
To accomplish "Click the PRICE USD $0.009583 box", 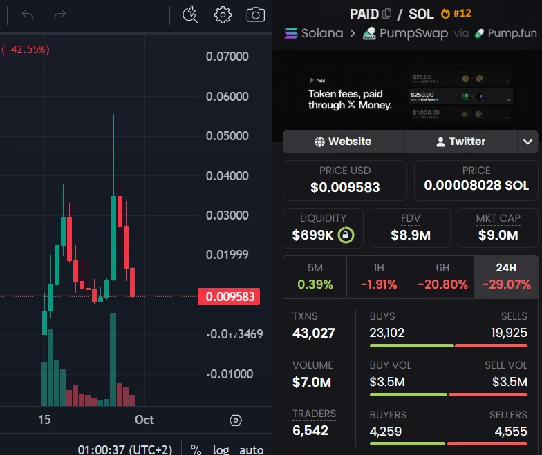I will point(345,180).
